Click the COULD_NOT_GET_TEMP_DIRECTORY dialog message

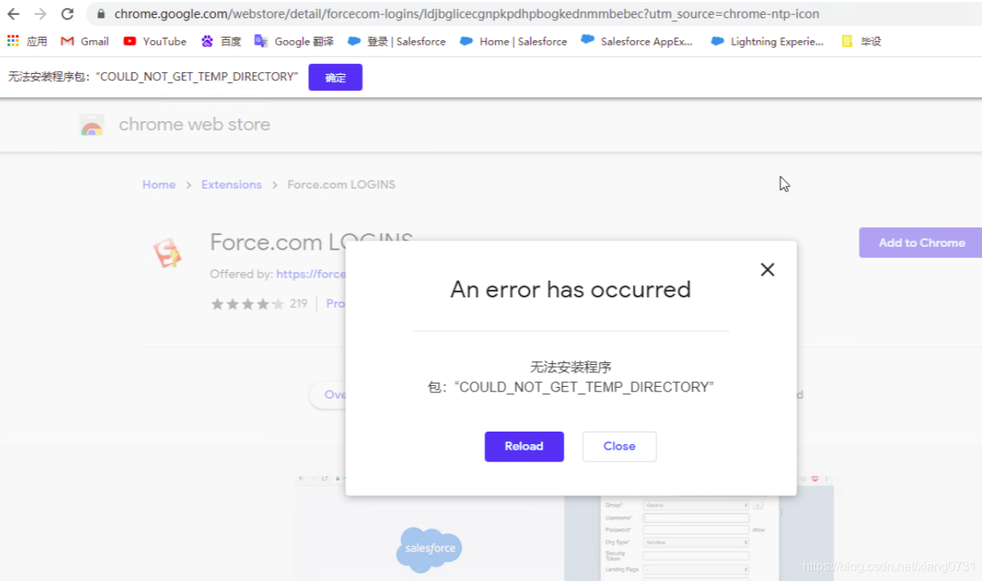571,377
